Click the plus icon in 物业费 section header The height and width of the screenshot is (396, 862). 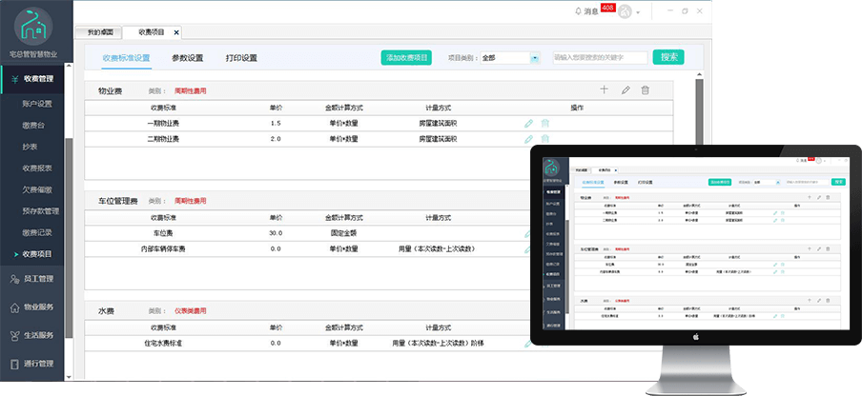tap(604, 90)
